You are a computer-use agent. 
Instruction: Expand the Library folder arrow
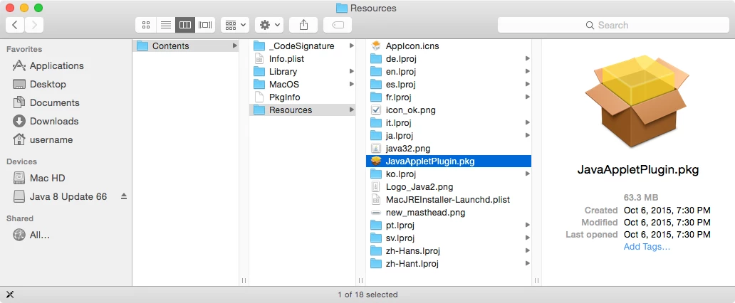tap(352, 72)
